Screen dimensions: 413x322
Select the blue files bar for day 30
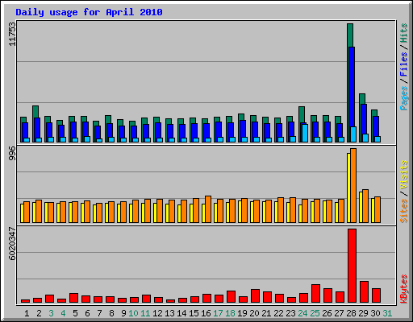click(x=376, y=126)
